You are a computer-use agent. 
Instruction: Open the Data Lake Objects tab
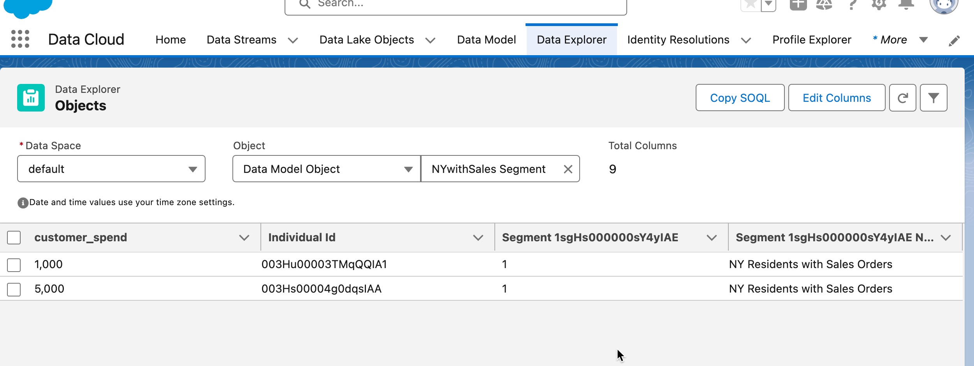tap(366, 40)
